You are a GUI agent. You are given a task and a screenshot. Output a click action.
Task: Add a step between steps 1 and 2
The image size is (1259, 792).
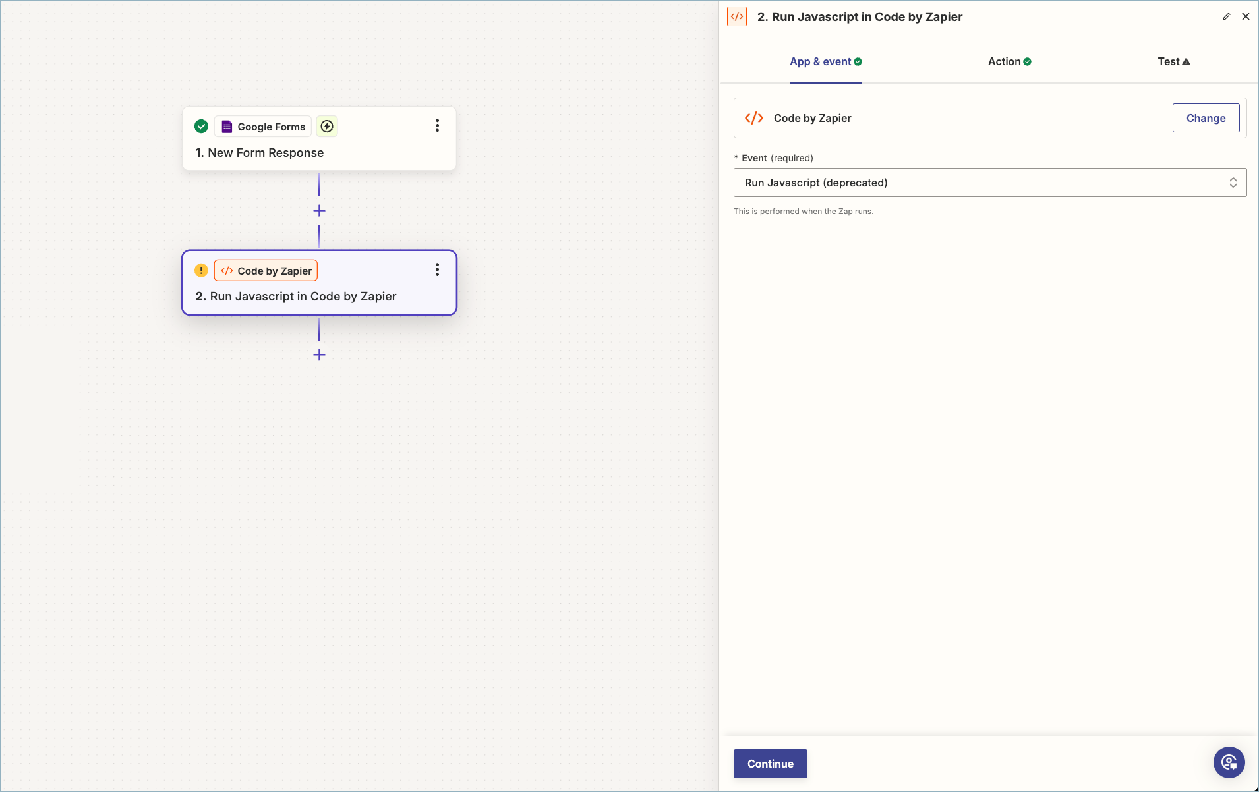pos(319,211)
